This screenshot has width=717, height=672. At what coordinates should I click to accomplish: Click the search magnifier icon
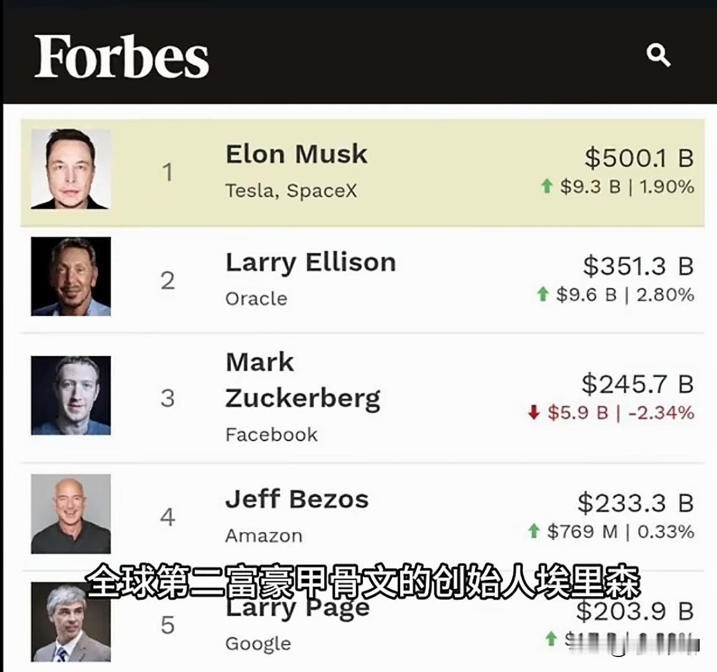[658, 55]
